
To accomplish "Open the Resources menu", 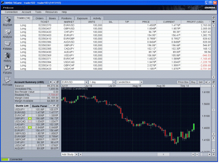I will [x=52, y=12].
